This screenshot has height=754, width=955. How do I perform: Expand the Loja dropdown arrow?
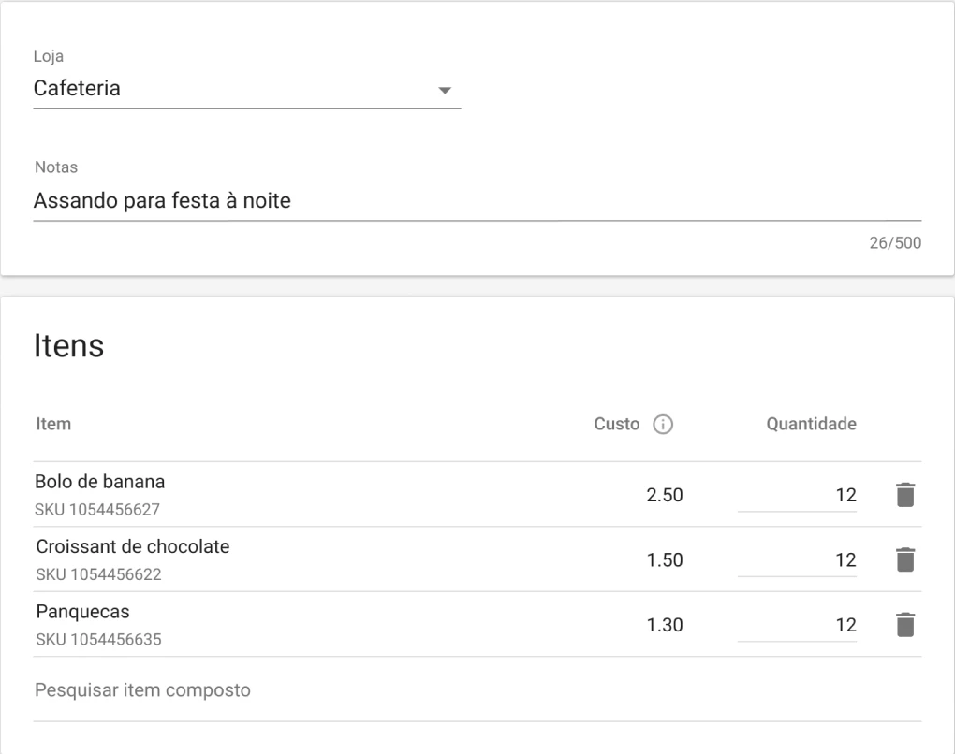tap(445, 91)
